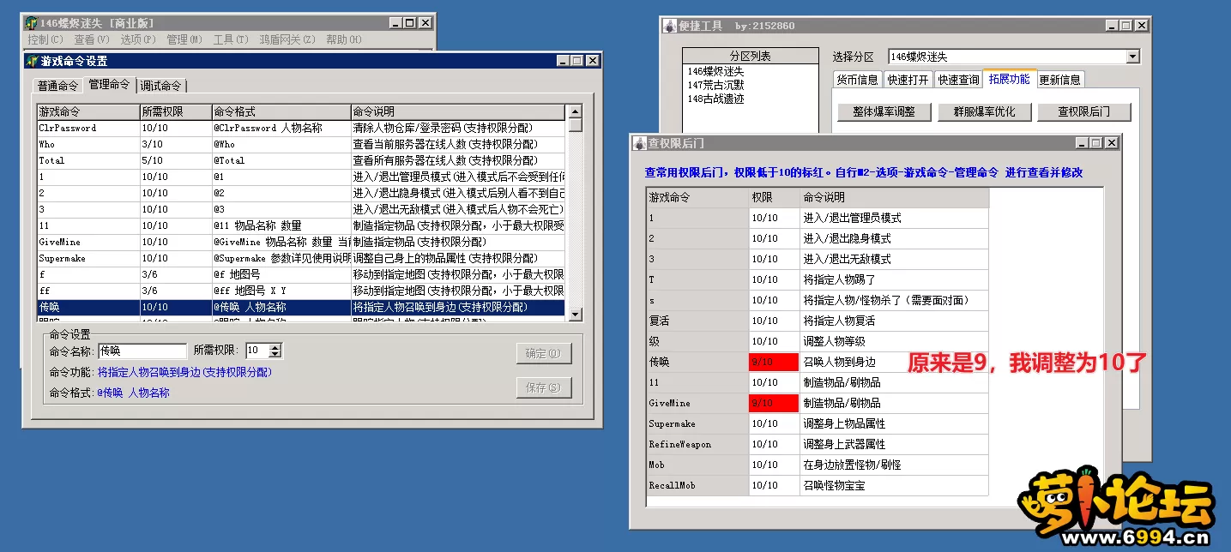Click the 分区列表 header

tap(751, 56)
